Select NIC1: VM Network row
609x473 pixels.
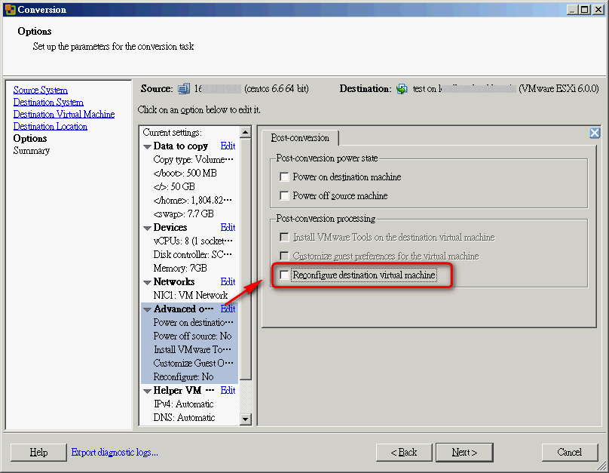point(189,296)
